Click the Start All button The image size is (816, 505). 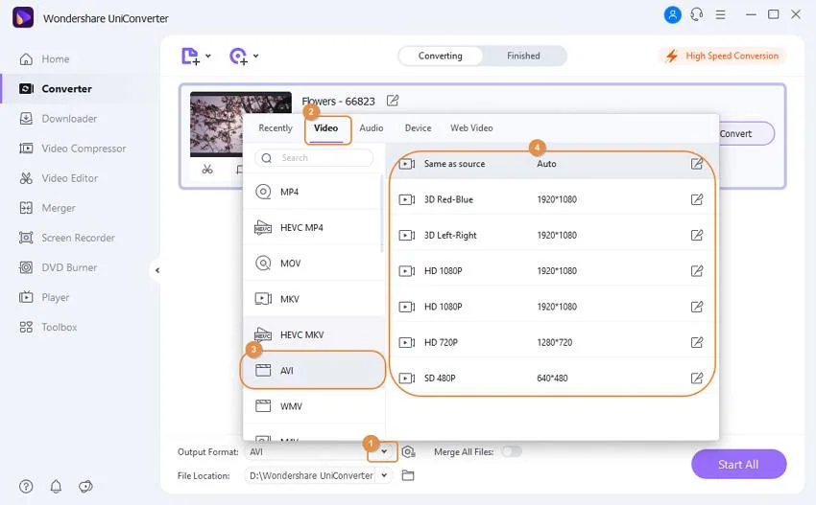[738, 465]
